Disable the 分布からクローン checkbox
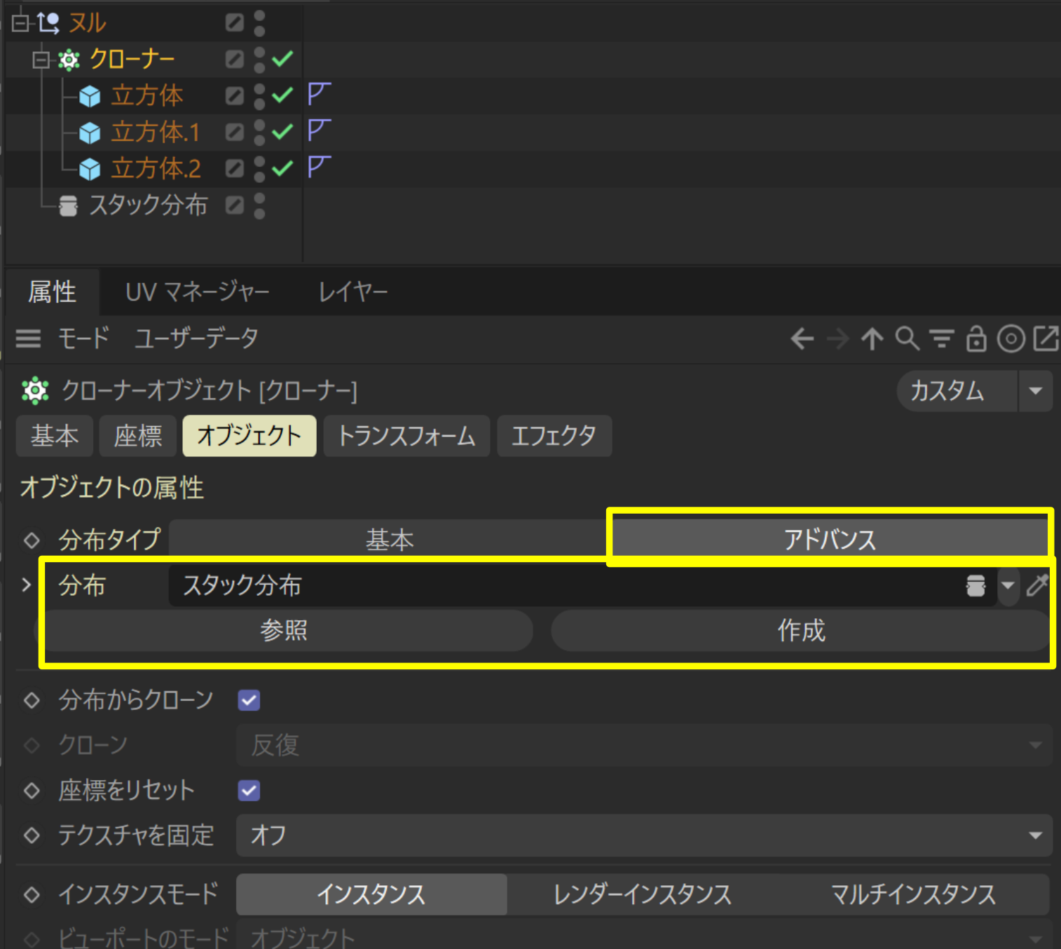Viewport: 1061px width, 949px height. (x=249, y=699)
